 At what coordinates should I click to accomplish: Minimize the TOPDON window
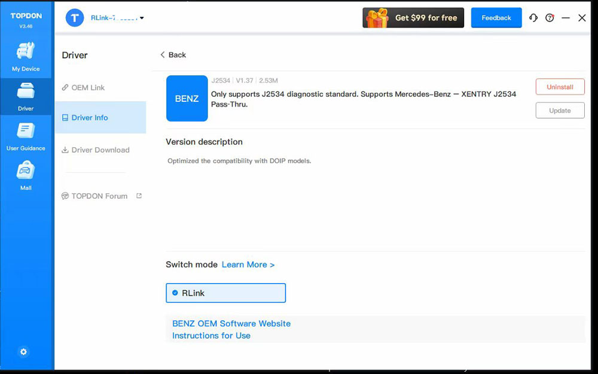click(566, 18)
